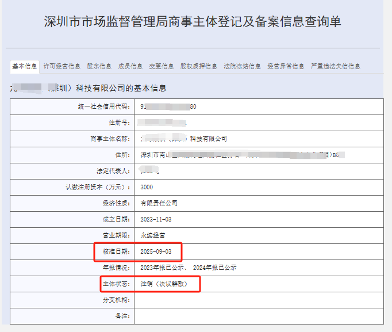Select the 股东信息 tab
The width and height of the screenshot is (392, 332).
[99, 66]
